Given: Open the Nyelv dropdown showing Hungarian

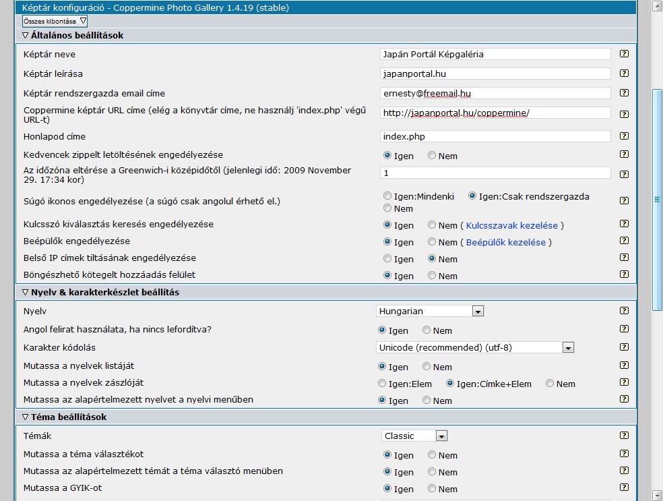Looking at the screenshot, I should [x=430, y=311].
